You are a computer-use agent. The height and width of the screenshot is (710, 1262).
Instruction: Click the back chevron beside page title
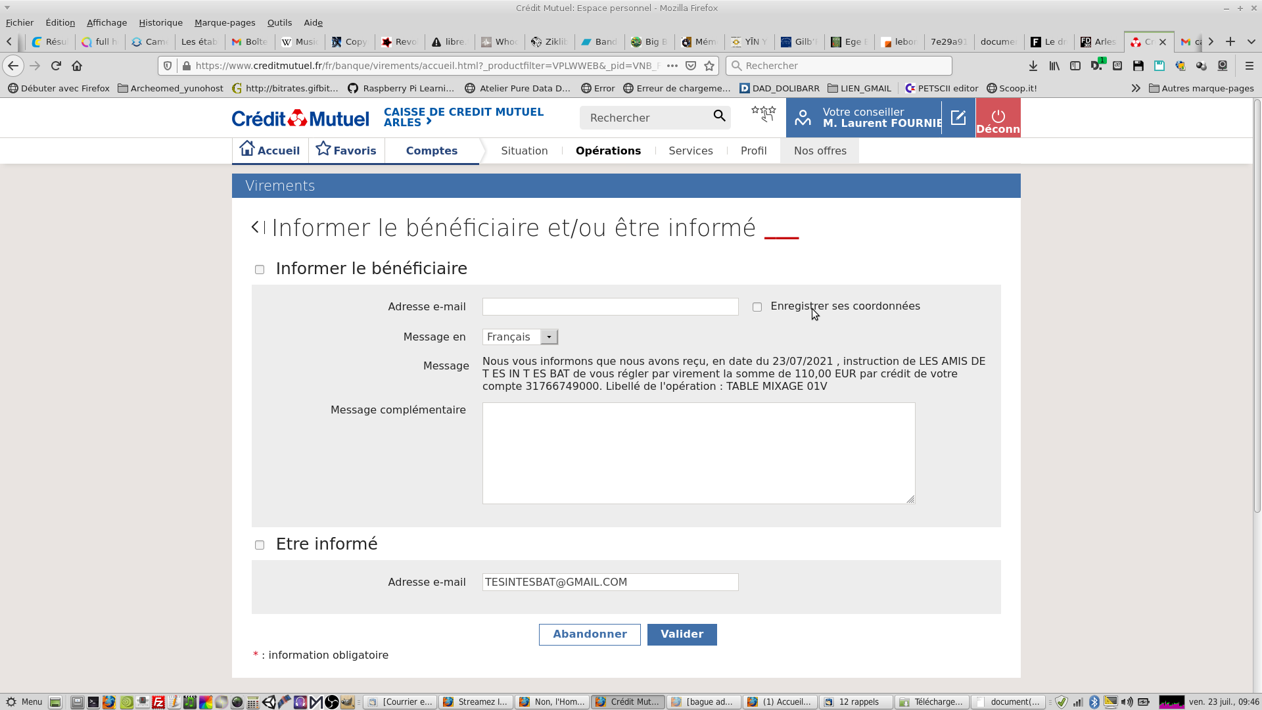[256, 227]
